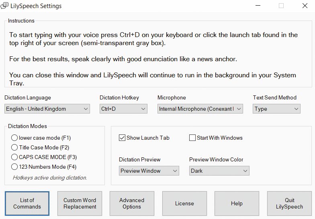Close the LilySpeech Settings window
The image size is (315, 219).
click(x=305, y=6)
